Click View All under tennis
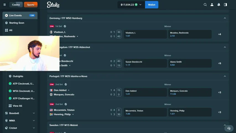The image size is (236, 133). [17, 106]
